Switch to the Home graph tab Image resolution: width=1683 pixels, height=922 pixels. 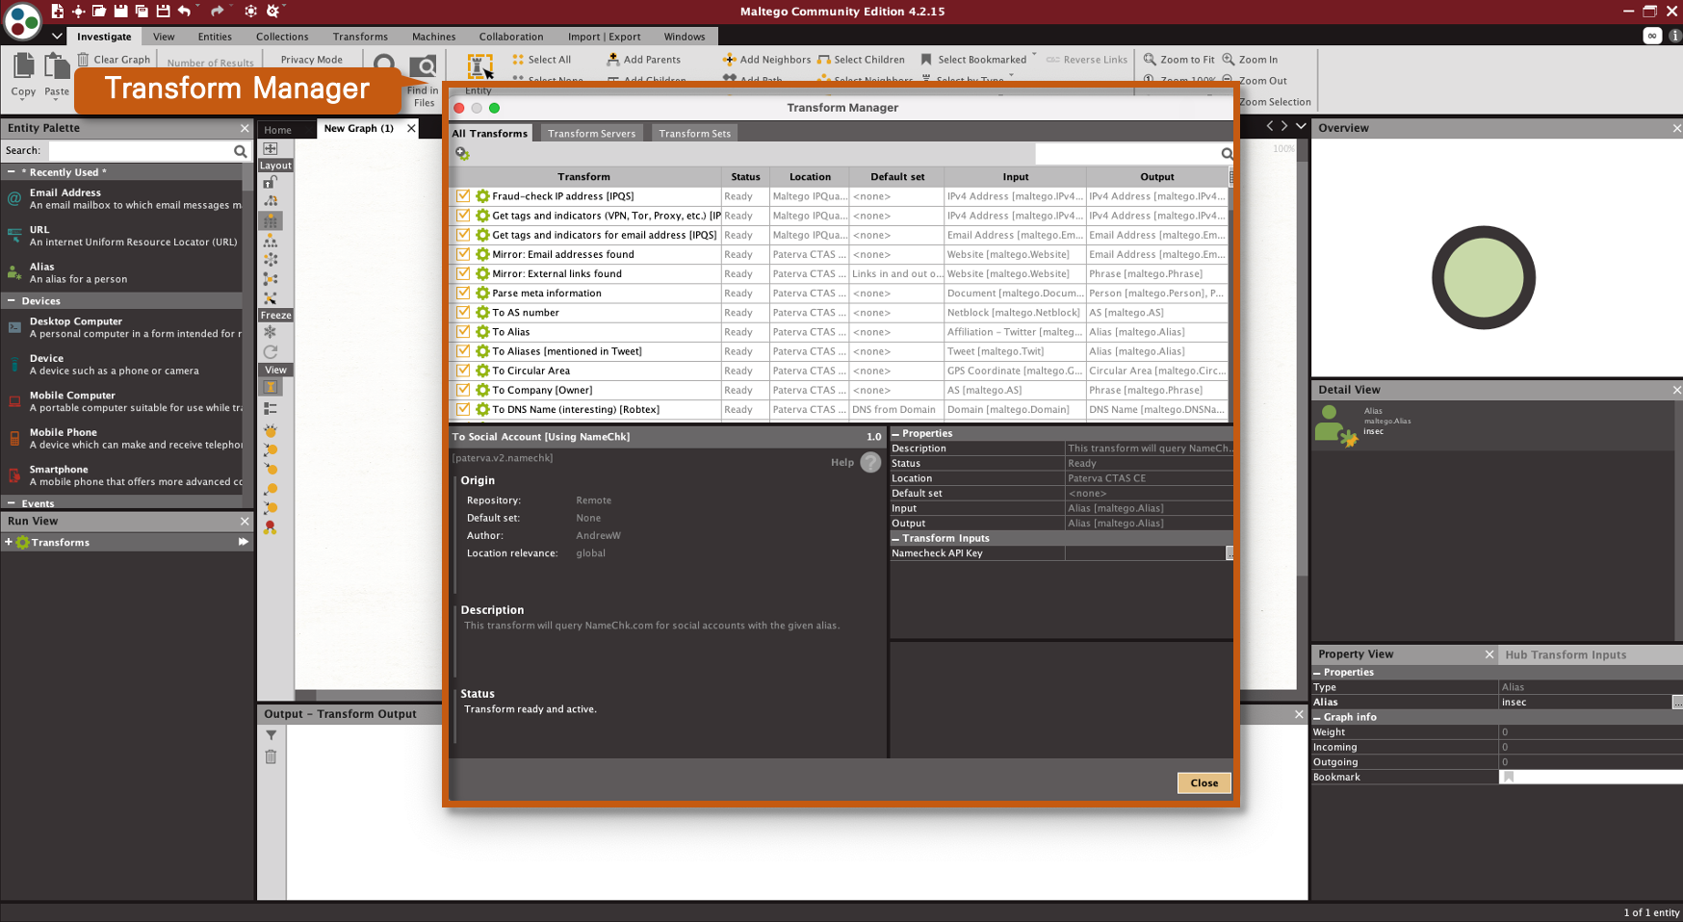[278, 129]
